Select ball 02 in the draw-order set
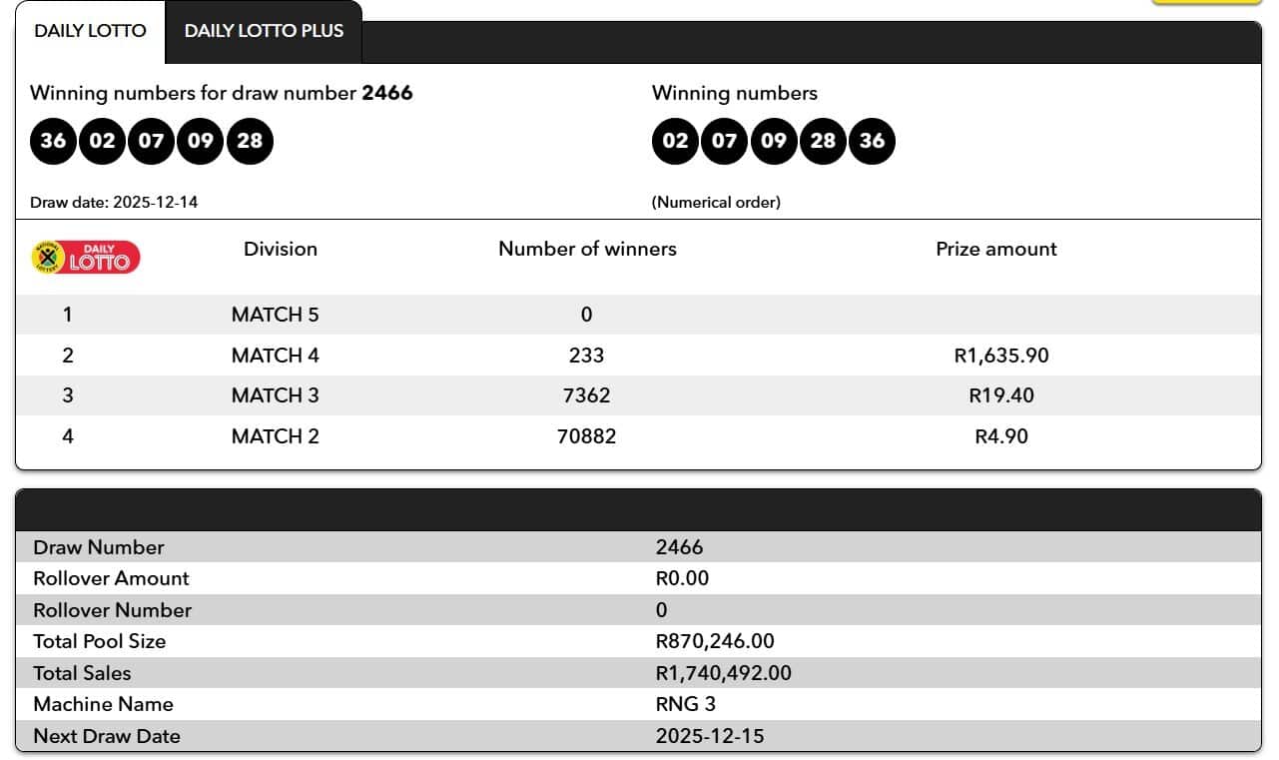The image size is (1279, 760). [102, 140]
